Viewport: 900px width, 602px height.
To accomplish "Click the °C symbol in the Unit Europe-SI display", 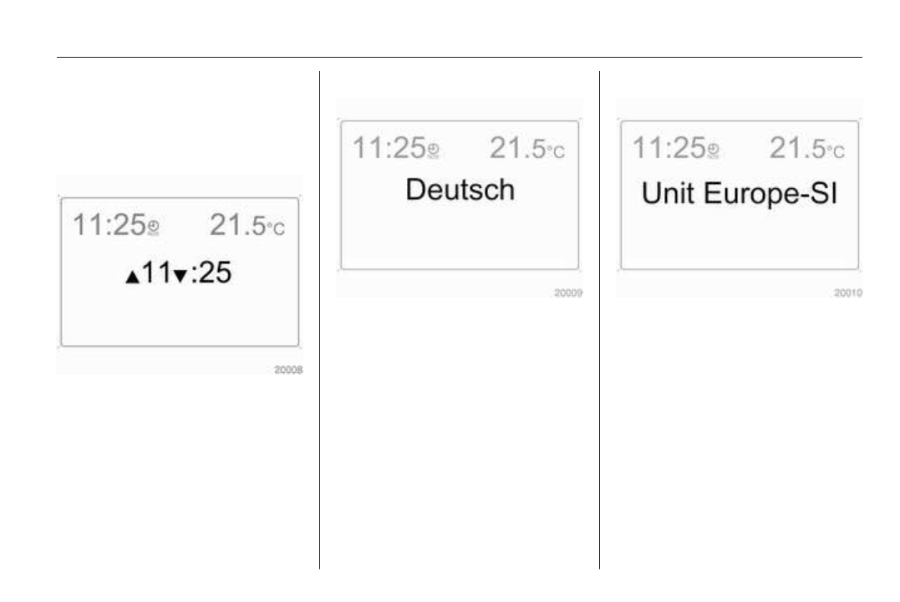I will point(835,151).
